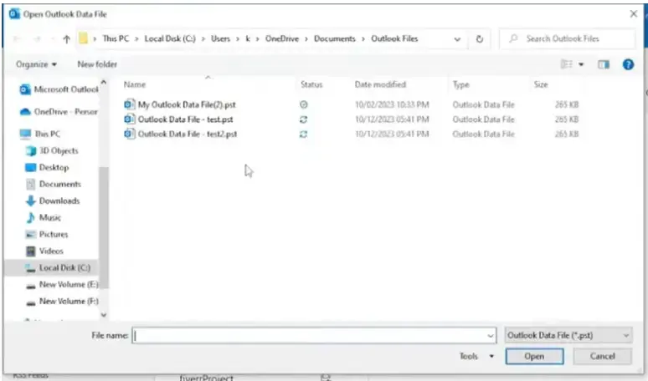The width and height of the screenshot is (648, 381).
Task: Click Users in address breadcrumb
Action: click(220, 38)
